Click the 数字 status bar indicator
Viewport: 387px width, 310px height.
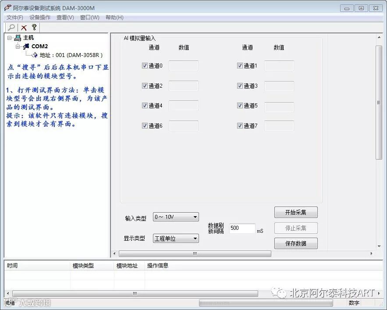point(354,303)
